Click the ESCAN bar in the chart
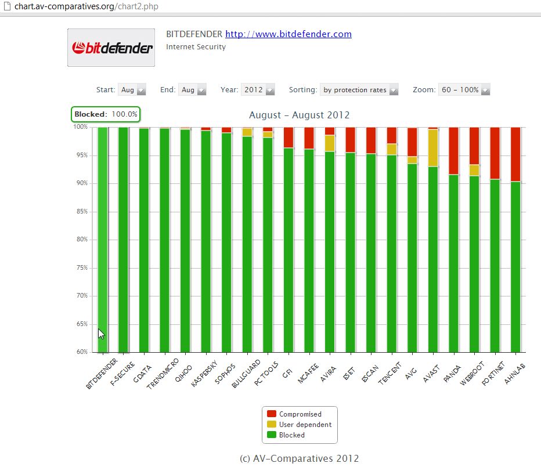Viewport: 541px width, 474px height. tap(372, 240)
